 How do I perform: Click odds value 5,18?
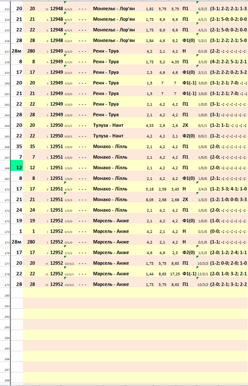coord(150,189)
